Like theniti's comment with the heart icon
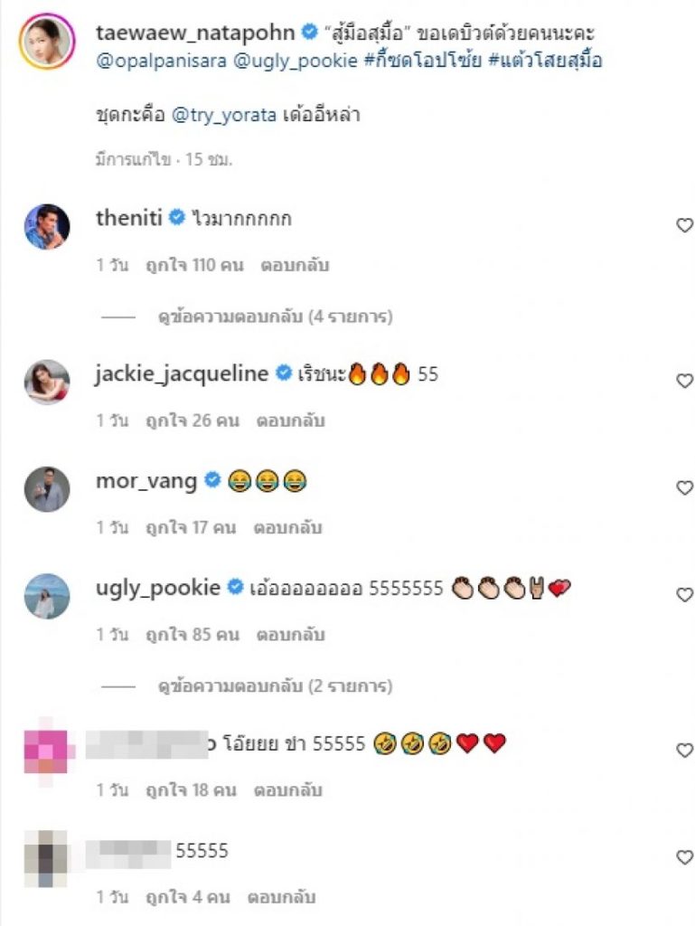Screen dimensions: 695x926 click(684, 225)
